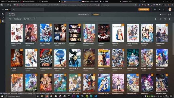This screenshot has width=174, height=98.
Task: Open the user avatar account menu
Action: 170,10
